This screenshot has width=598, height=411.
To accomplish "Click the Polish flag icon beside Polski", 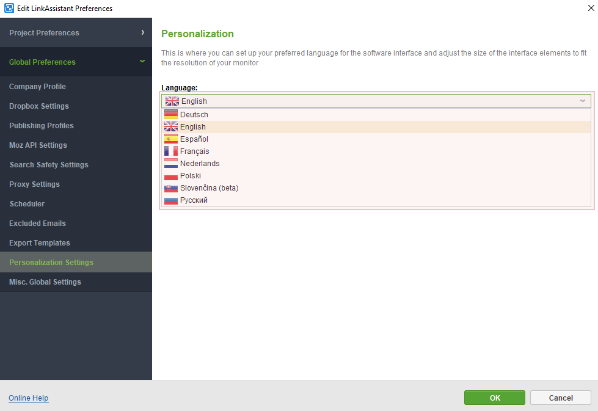I will (171, 176).
